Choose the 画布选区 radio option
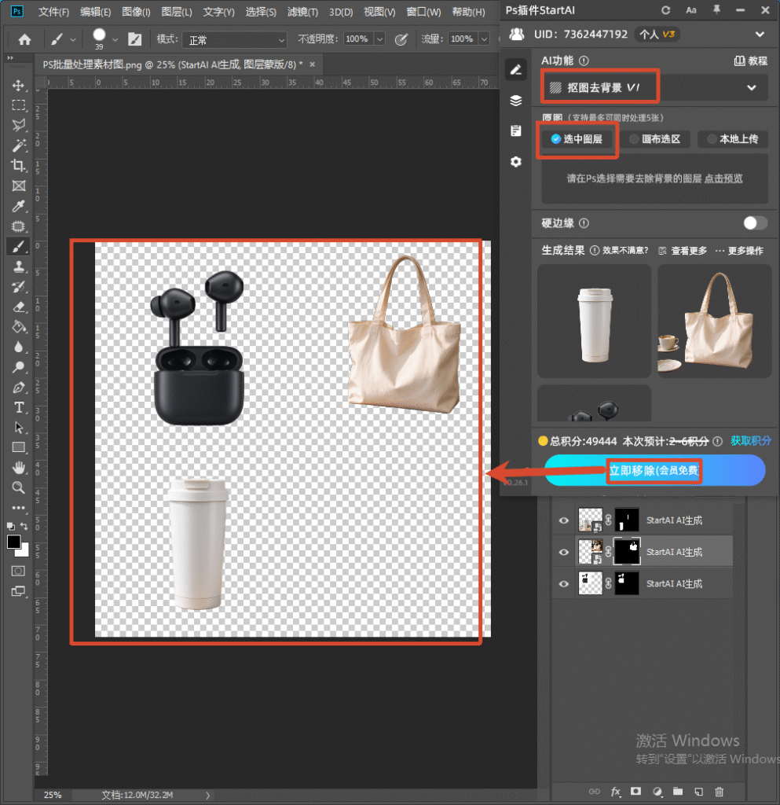This screenshot has width=780, height=805. coord(655,139)
